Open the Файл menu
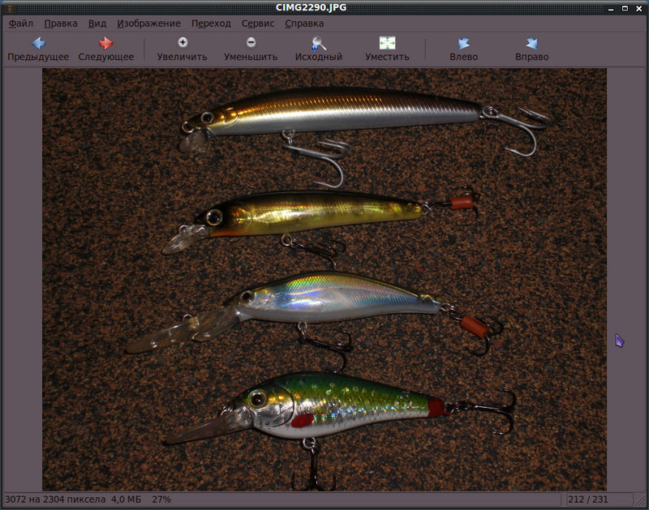Viewport: 649px width, 510px height. 21,24
